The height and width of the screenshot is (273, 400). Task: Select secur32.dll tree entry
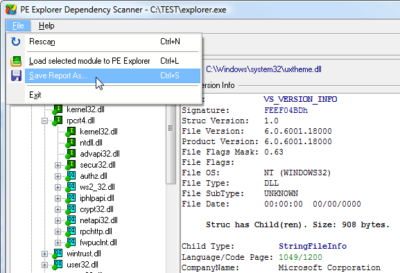tap(98, 165)
